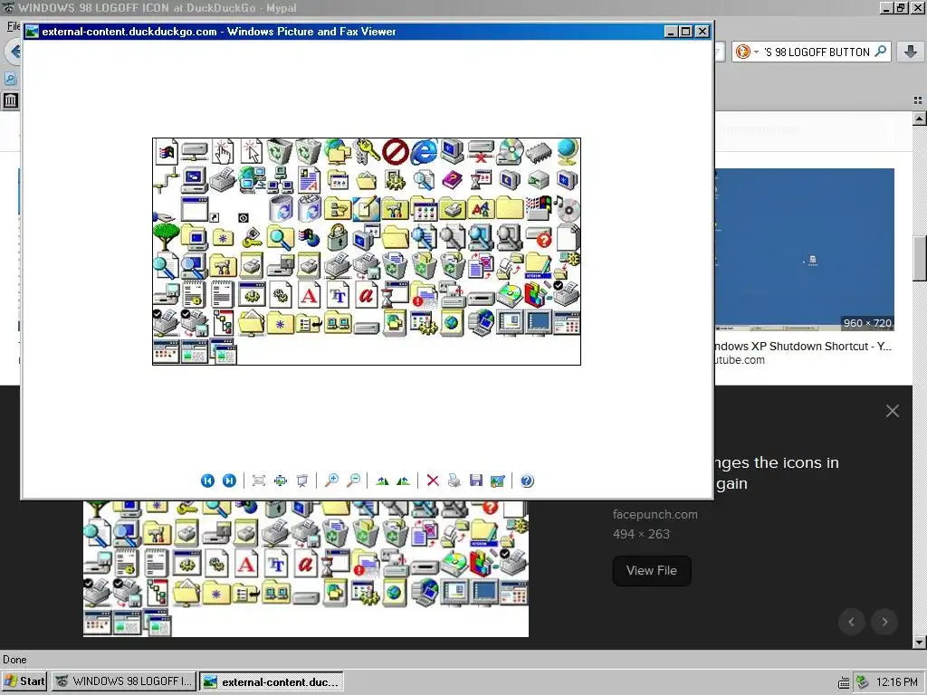Open the Mypal File menu
The height and width of the screenshot is (695, 927).
[x=14, y=26]
